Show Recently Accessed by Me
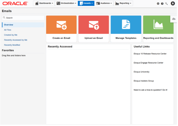 click(16, 40)
